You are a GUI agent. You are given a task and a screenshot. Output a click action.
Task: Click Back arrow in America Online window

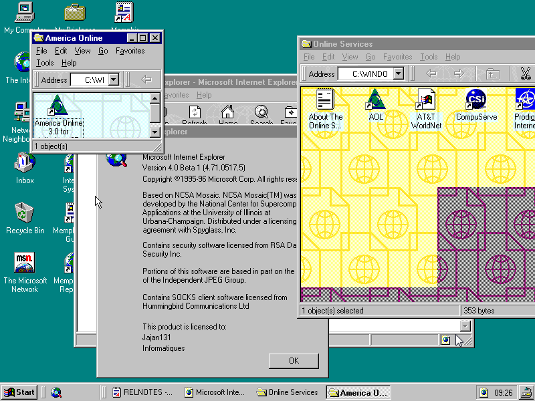[x=146, y=80]
